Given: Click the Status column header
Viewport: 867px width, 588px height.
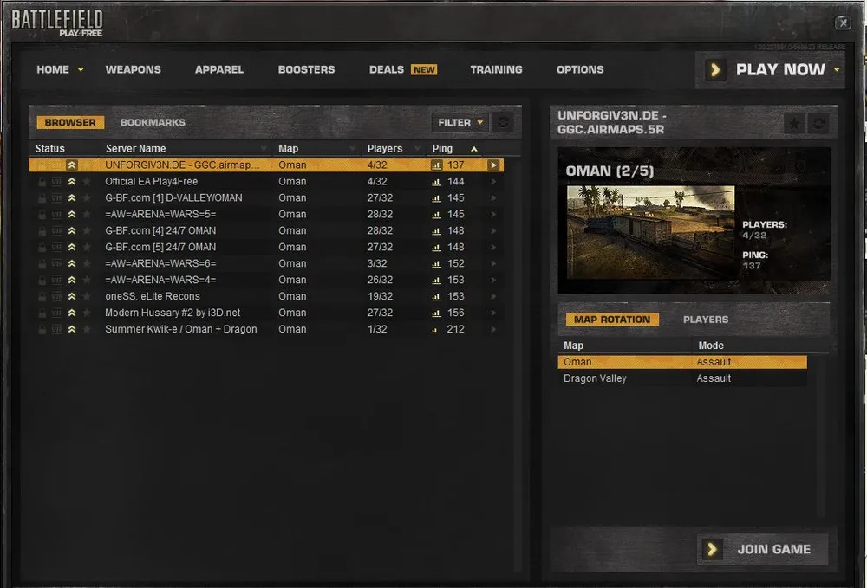Looking at the screenshot, I should coord(49,149).
